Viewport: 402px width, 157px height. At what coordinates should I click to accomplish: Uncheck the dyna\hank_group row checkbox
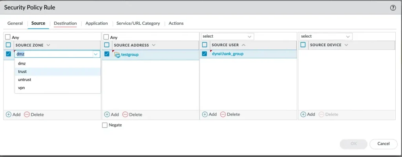tap(205, 54)
